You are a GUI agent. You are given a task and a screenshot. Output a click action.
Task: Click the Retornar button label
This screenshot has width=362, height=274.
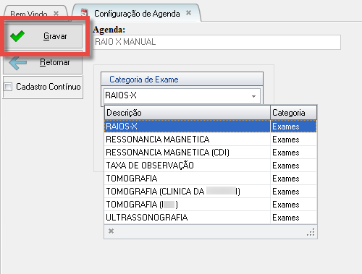pos(55,62)
